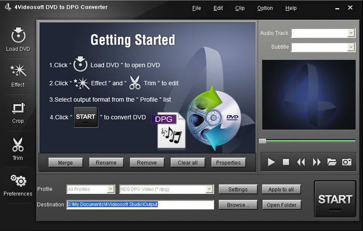363x231 pixels.
Task: Open the File menu
Action: (197, 8)
